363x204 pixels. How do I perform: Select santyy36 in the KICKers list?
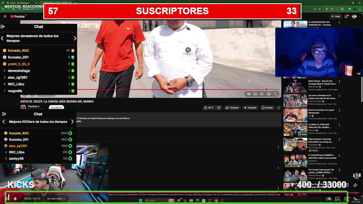(38, 159)
